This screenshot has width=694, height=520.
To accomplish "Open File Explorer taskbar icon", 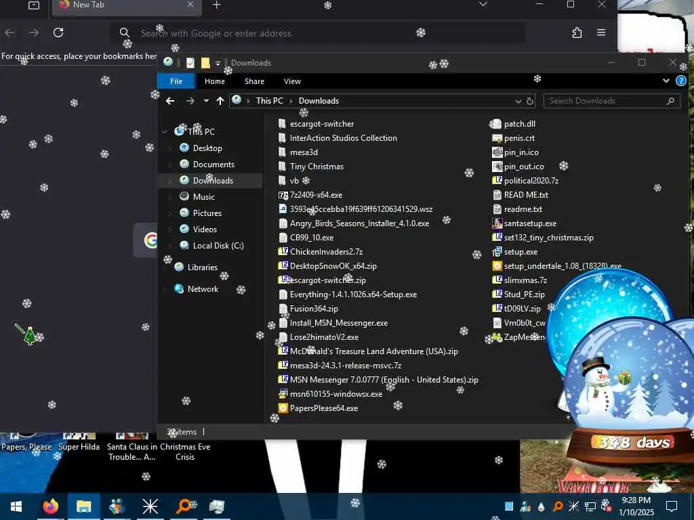I will coord(83,506).
